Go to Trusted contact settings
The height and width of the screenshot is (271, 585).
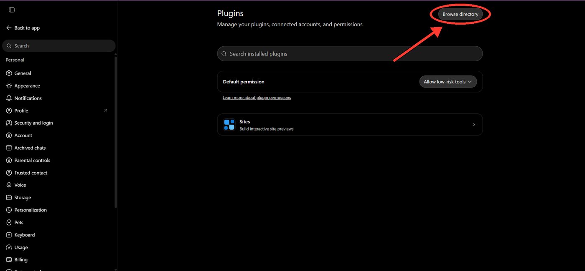click(x=58, y=173)
